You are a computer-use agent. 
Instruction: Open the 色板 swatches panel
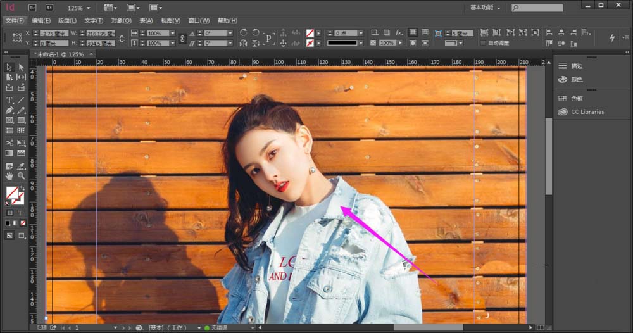point(577,99)
